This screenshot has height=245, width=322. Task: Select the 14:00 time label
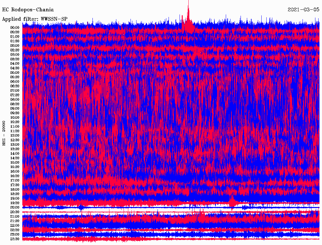pos(15,154)
